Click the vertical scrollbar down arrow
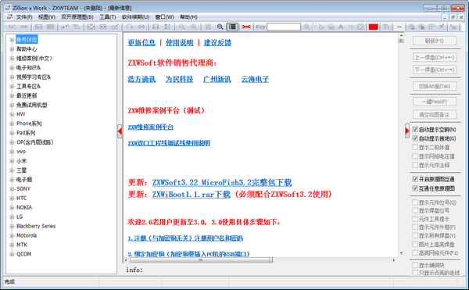This screenshot has height=290, width=469. coord(401,253)
